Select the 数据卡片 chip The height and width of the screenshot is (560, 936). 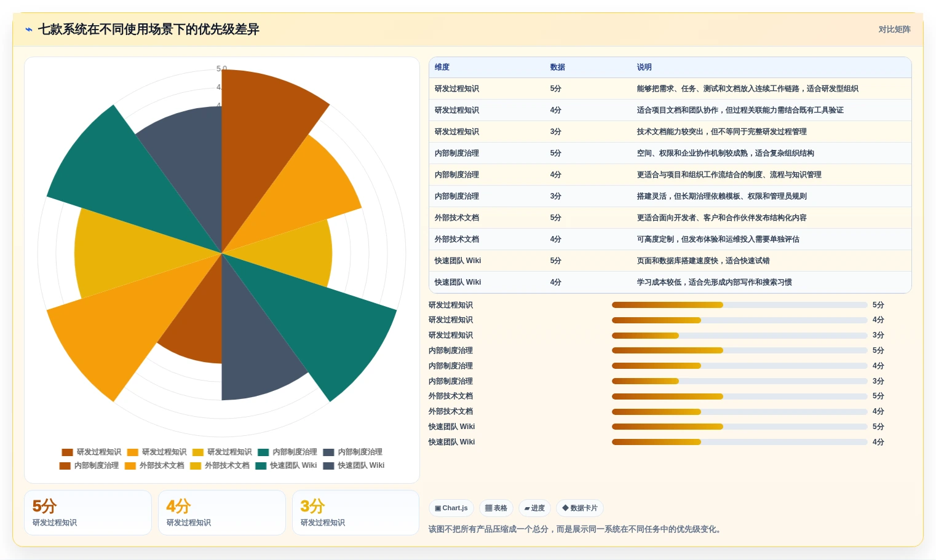coord(579,508)
